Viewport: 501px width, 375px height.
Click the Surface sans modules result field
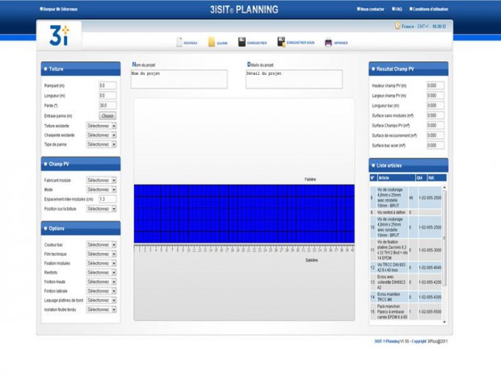(436, 115)
